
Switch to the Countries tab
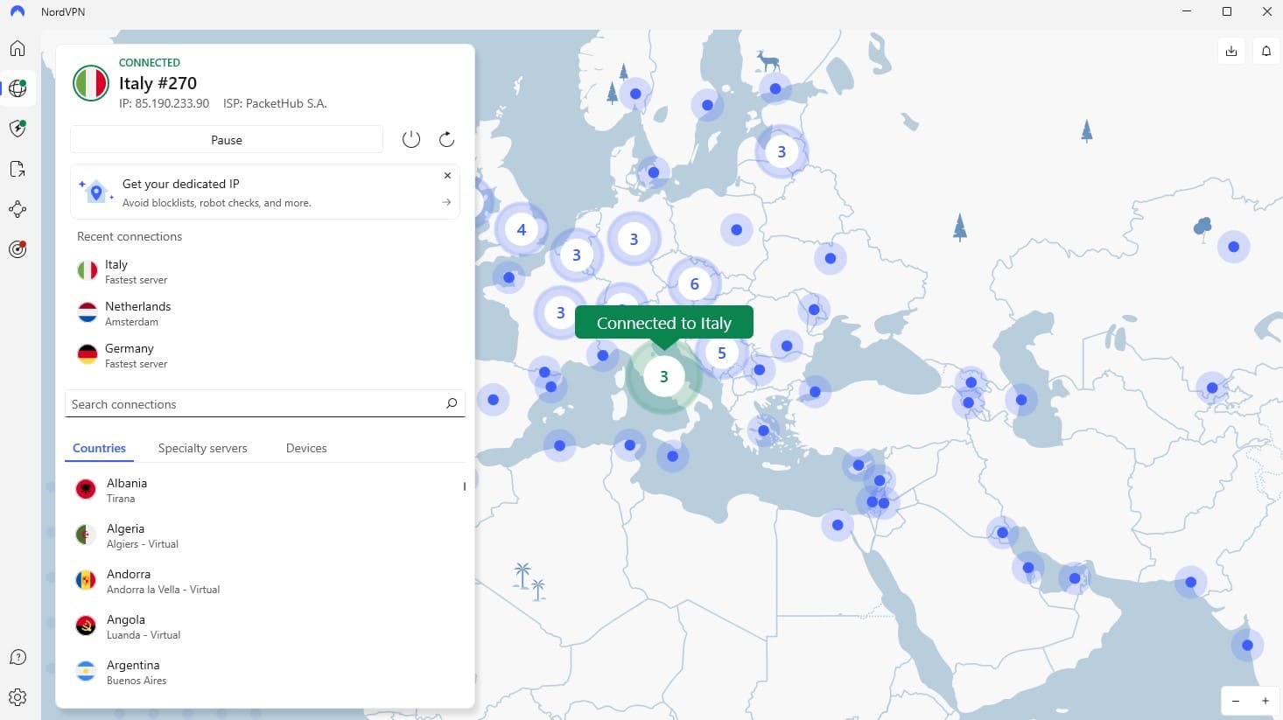tap(99, 448)
